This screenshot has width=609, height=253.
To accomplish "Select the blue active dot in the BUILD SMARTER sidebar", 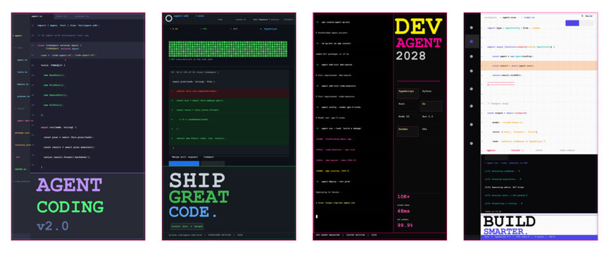I will click(472, 41).
